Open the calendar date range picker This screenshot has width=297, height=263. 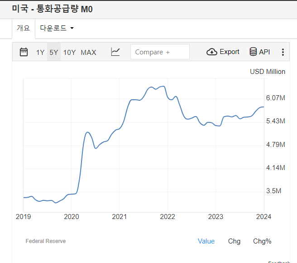tap(24, 52)
